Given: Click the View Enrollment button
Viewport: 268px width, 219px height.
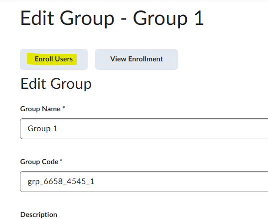Looking at the screenshot, I should tap(136, 59).
